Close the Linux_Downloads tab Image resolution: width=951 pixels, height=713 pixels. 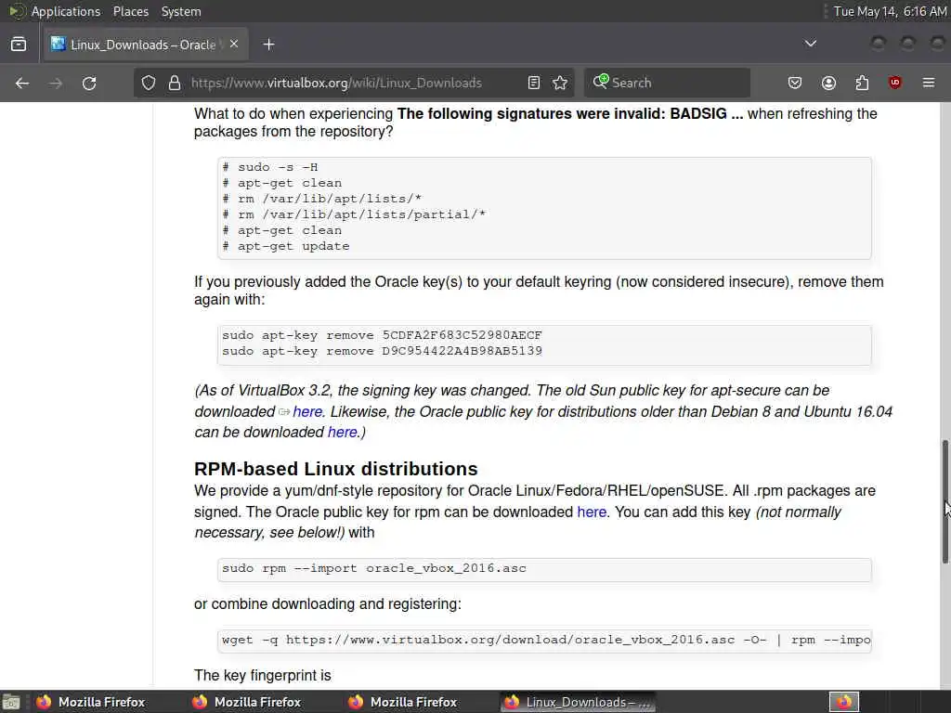[234, 45]
